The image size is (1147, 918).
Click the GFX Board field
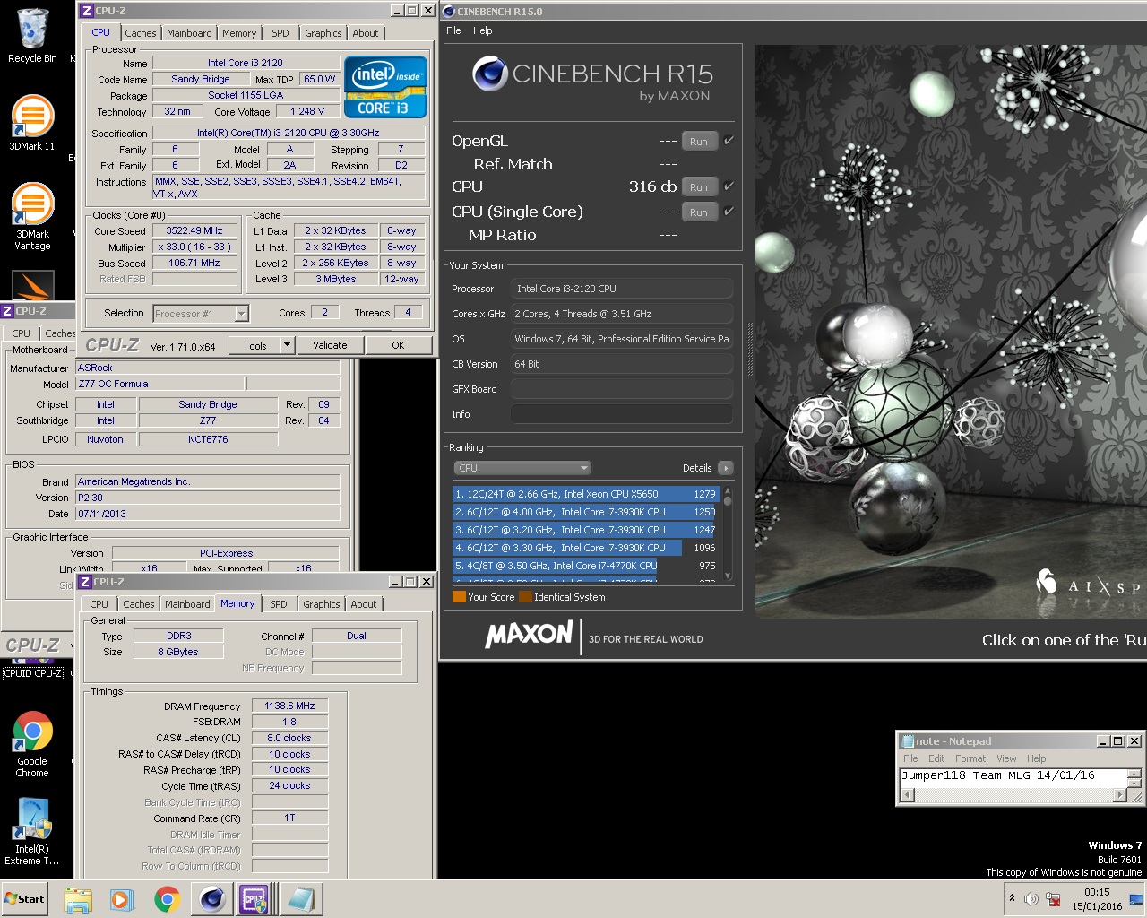coord(622,389)
